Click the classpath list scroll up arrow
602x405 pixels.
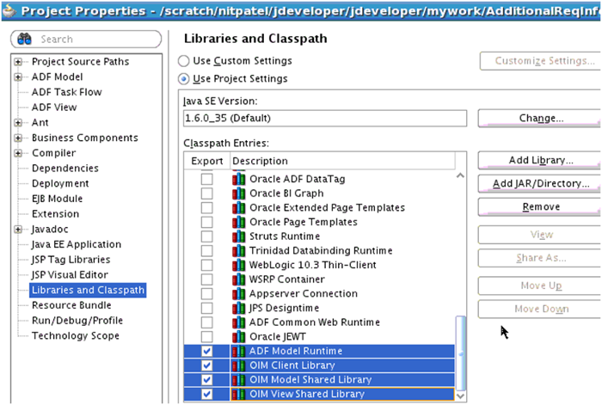tap(460, 175)
